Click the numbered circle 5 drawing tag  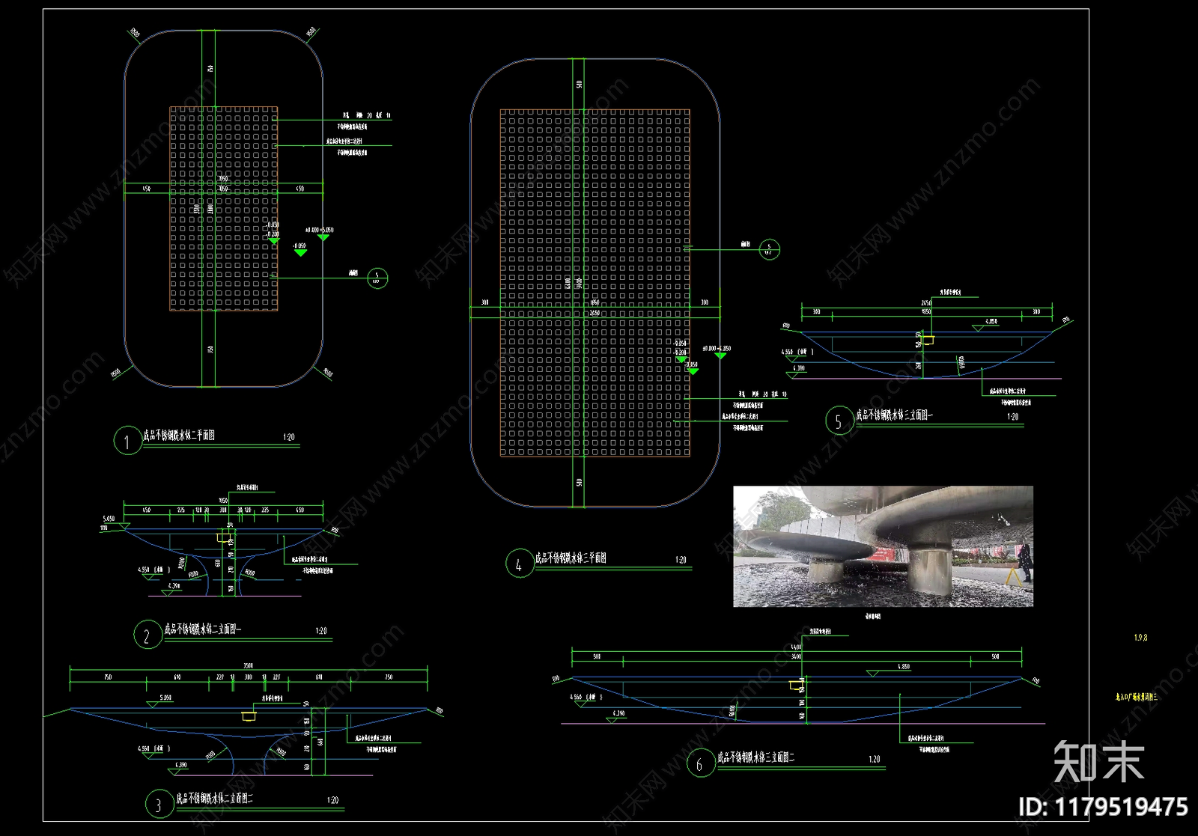pyautogui.click(x=839, y=421)
